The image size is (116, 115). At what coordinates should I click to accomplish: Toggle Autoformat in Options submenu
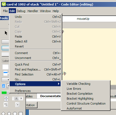tap(74, 108)
